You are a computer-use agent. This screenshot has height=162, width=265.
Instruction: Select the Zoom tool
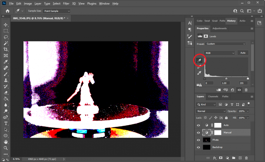[6, 148]
